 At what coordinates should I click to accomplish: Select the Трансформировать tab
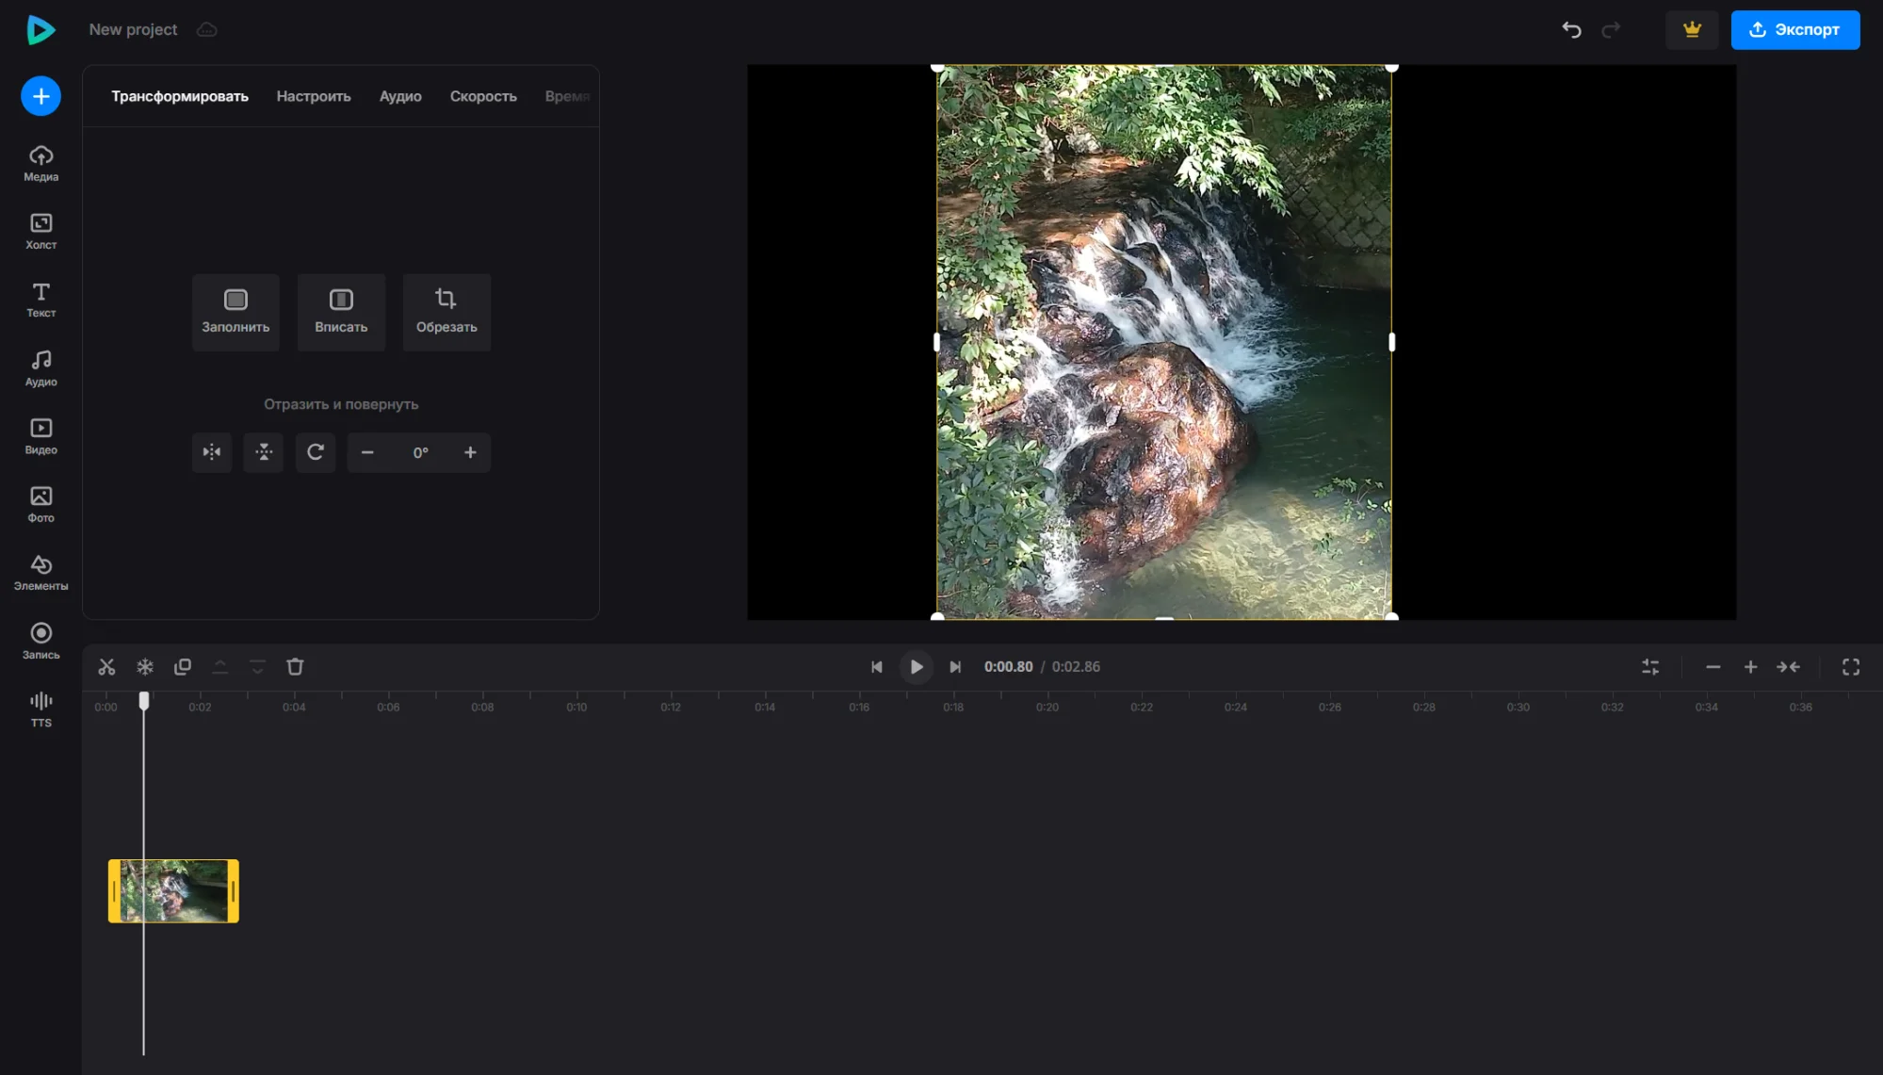coord(180,96)
